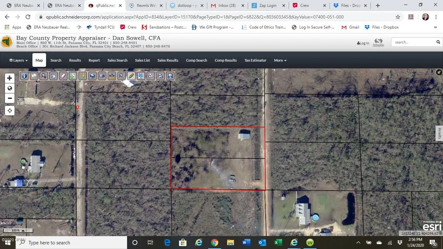The height and width of the screenshot is (249, 443).
Task: Switch to the Tax Estimator tab
Action: tap(255, 60)
